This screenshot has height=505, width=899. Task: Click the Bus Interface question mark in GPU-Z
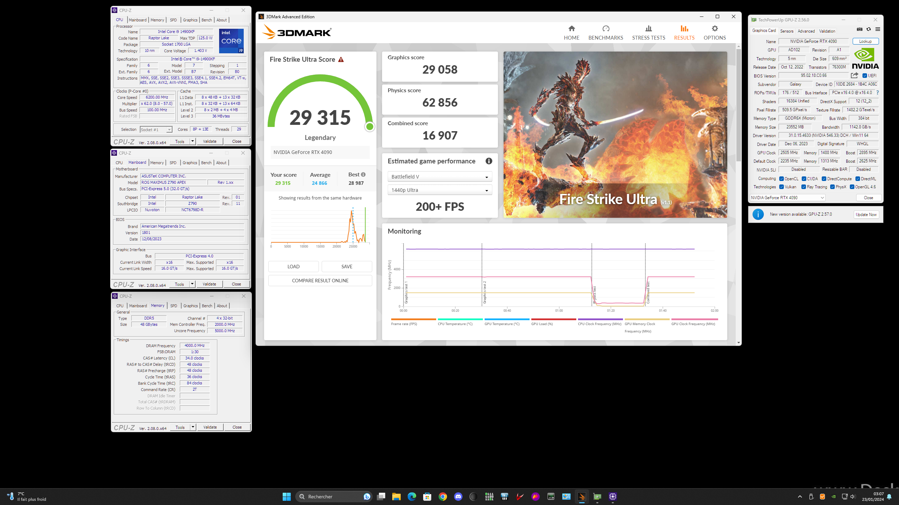877,93
